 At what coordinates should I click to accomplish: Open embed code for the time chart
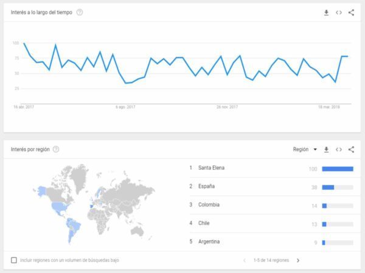(x=339, y=12)
